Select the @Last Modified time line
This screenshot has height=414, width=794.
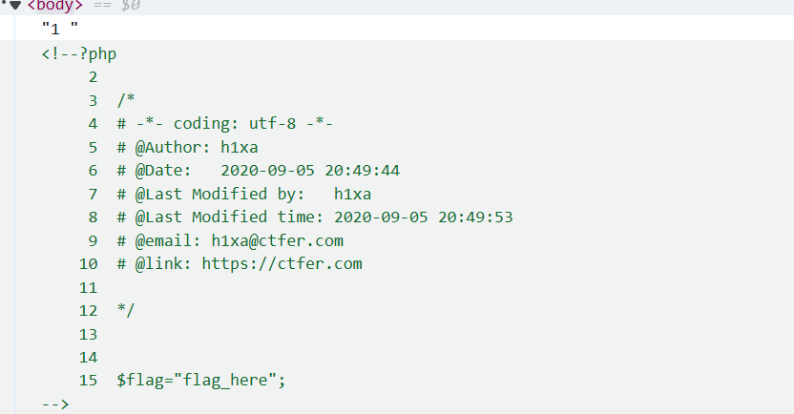coord(315,217)
